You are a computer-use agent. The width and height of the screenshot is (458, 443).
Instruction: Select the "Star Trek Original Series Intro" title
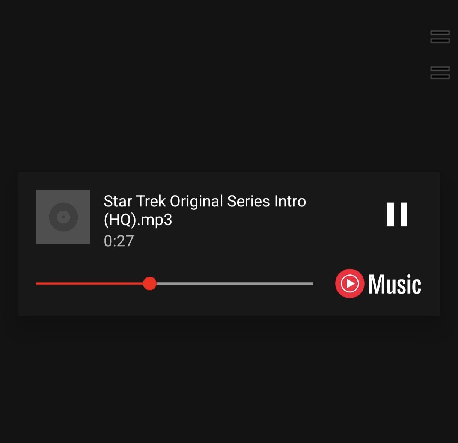tap(205, 201)
